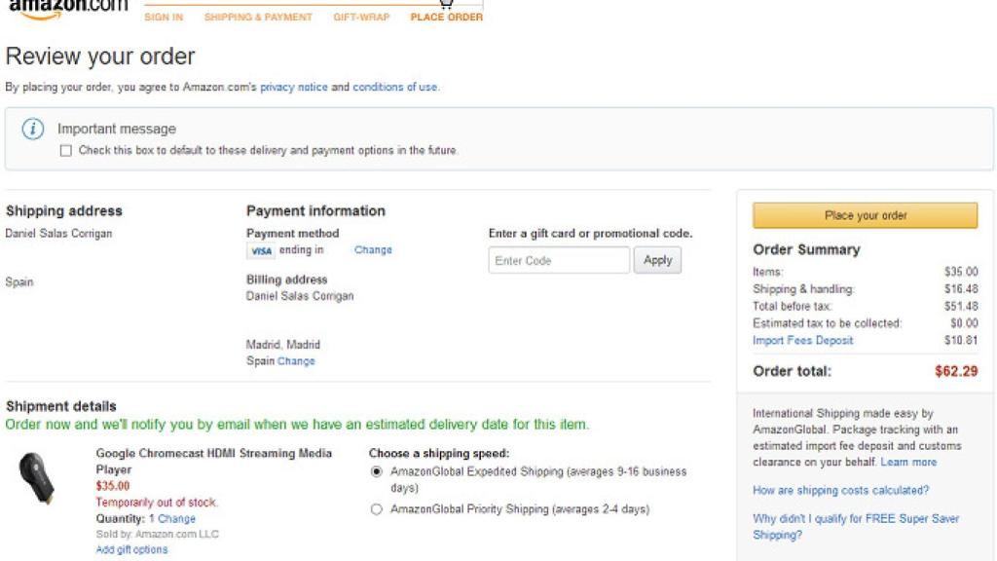The width and height of the screenshot is (997, 561).
Task: Open the privacy notice link
Action: pos(293,87)
